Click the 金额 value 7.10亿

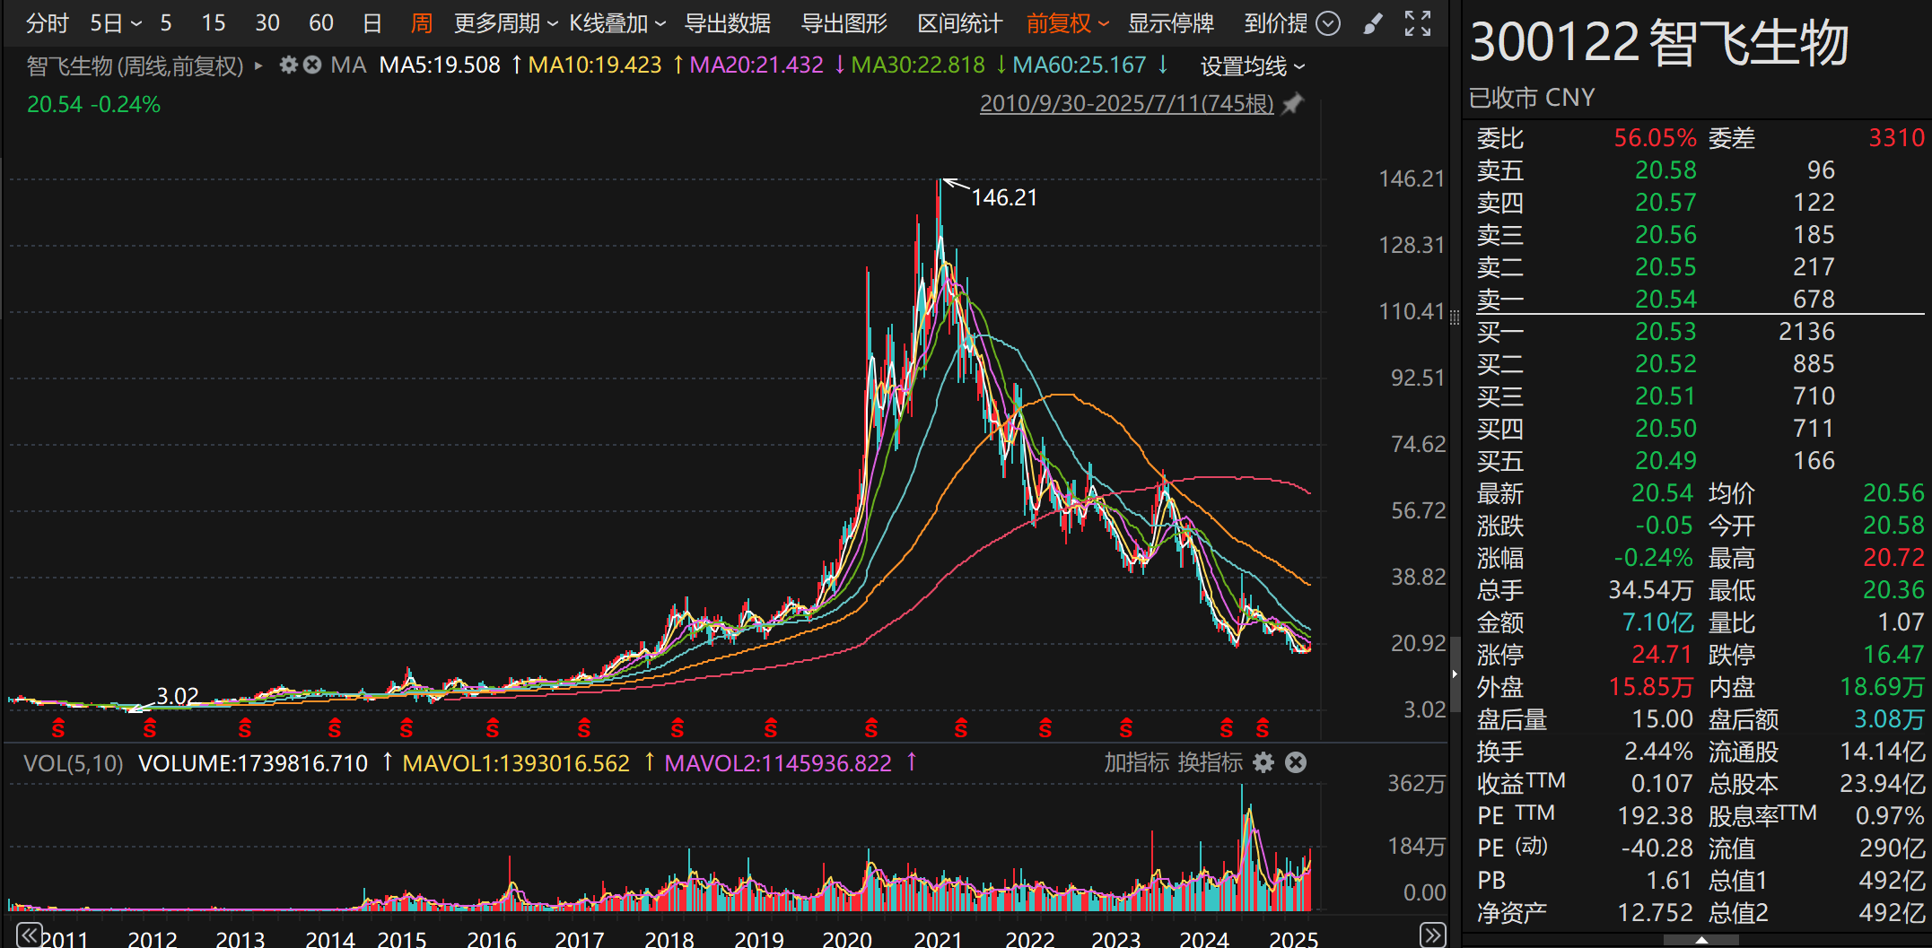point(1657,622)
